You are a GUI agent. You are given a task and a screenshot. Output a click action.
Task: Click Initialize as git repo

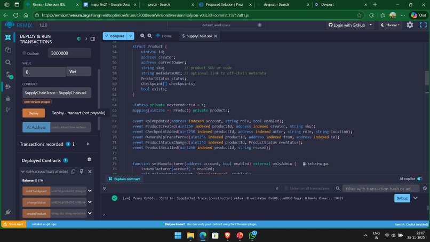pyautogui.click(x=44, y=224)
